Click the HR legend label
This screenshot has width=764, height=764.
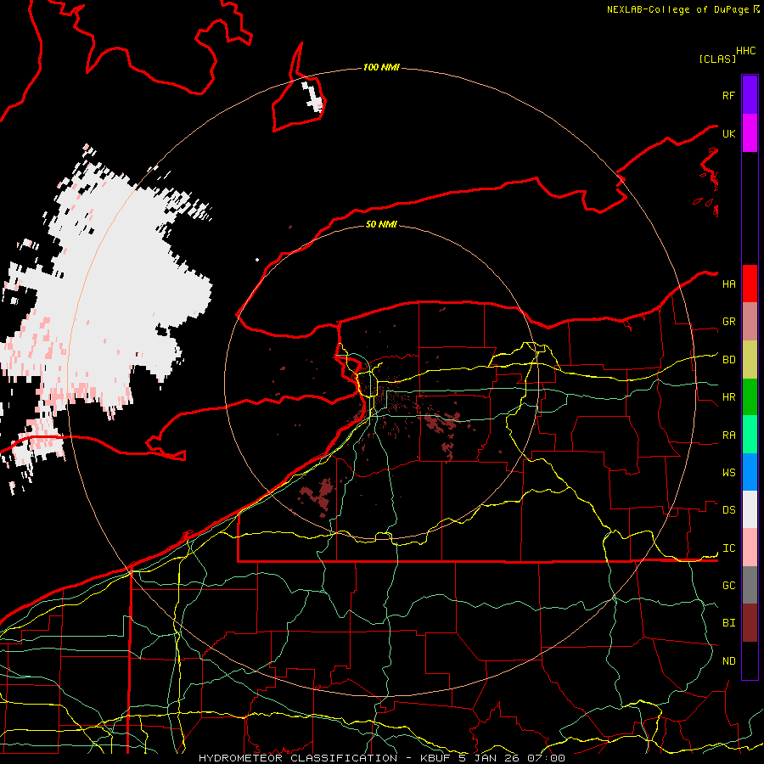[x=728, y=397]
